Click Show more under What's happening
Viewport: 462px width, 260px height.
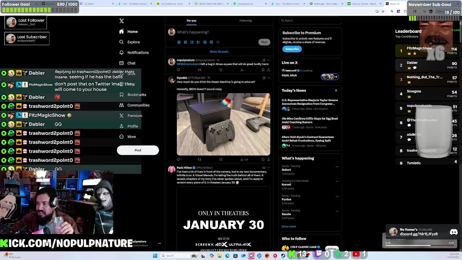pos(289,226)
